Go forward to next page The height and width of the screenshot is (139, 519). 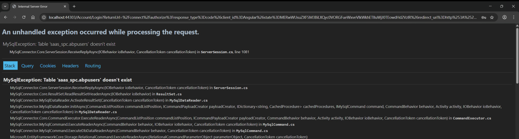[15, 17]
